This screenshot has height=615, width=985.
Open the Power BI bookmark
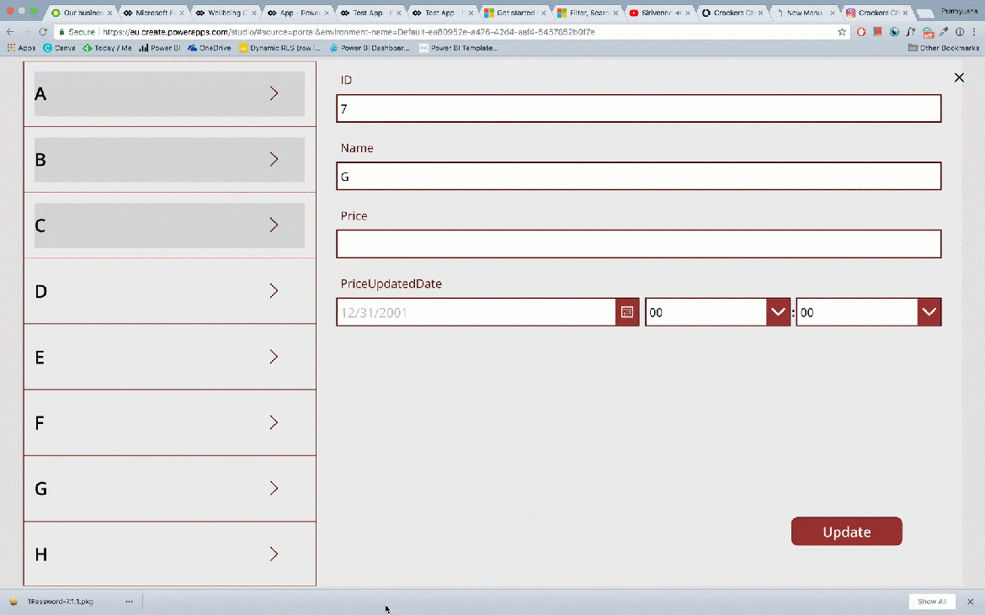click(x=160, y=48)
